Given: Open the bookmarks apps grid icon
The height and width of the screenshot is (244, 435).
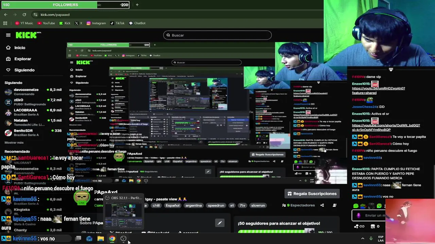Looking at the screenshot, I should (5, 23).
